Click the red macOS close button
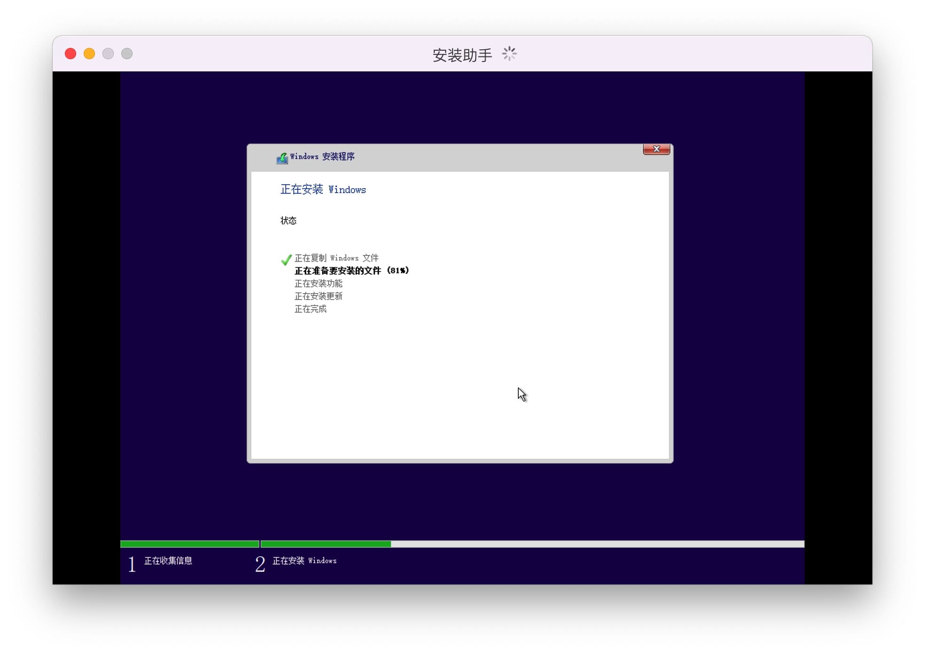 pyautogui.click(x=71, y=54)
